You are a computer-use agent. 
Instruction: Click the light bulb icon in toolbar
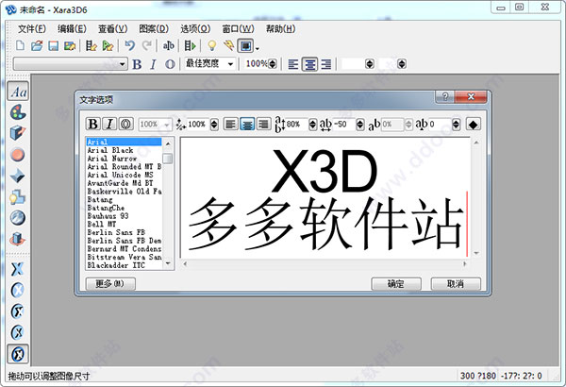(x=212, y=45)
